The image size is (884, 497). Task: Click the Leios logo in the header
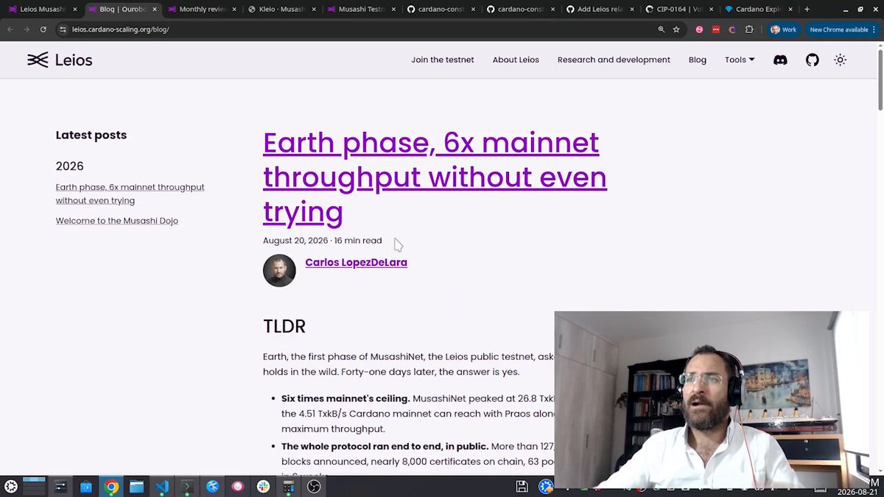pyautogui.click(x=60, y=60)
